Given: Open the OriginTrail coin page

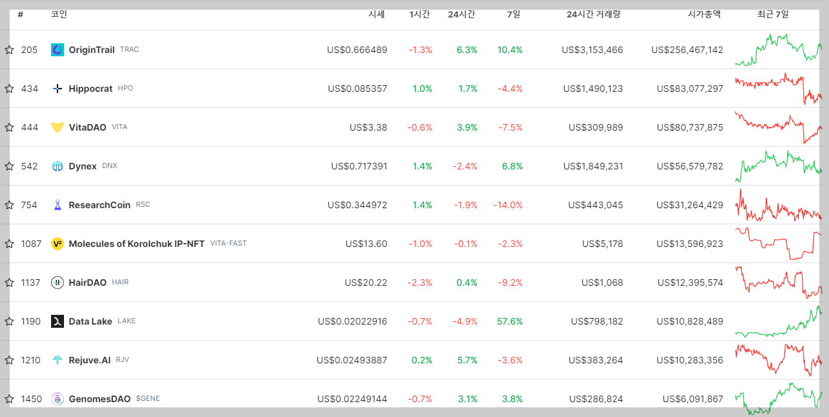Looking at the screenshot, I should (92, 50).
